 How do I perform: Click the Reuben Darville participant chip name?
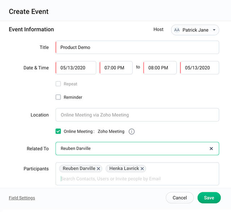79,168
